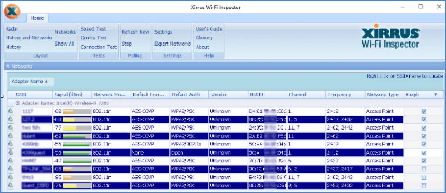The width and height of the screenshot is (446, 193).
Task: Switch layout to Radar view
Action: 12,29
